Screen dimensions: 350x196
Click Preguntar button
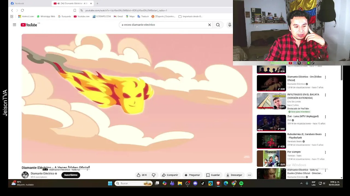tap(192, 175)
